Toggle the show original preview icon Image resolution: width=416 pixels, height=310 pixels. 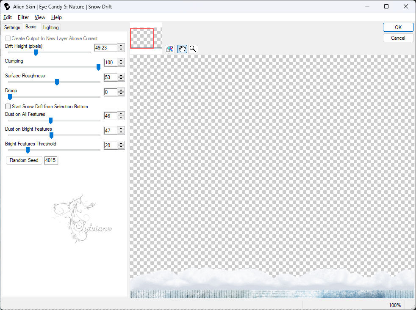[170, 49]
